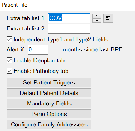Click into the Extra tab list 1 field
This screenshot has height=131, width=135.
click(69, 18)
